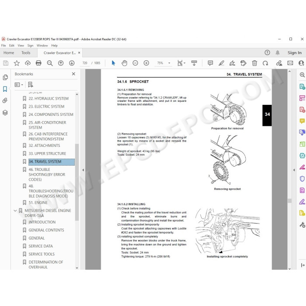Open the Attachments paperclip panel
This screenshot has width=306, height=306.
[5, 101]
